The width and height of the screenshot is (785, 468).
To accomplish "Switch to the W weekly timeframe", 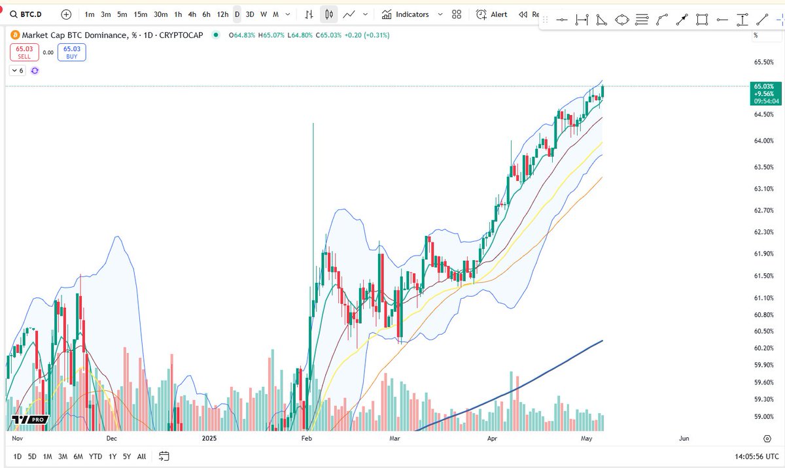I will coord(264,14).
